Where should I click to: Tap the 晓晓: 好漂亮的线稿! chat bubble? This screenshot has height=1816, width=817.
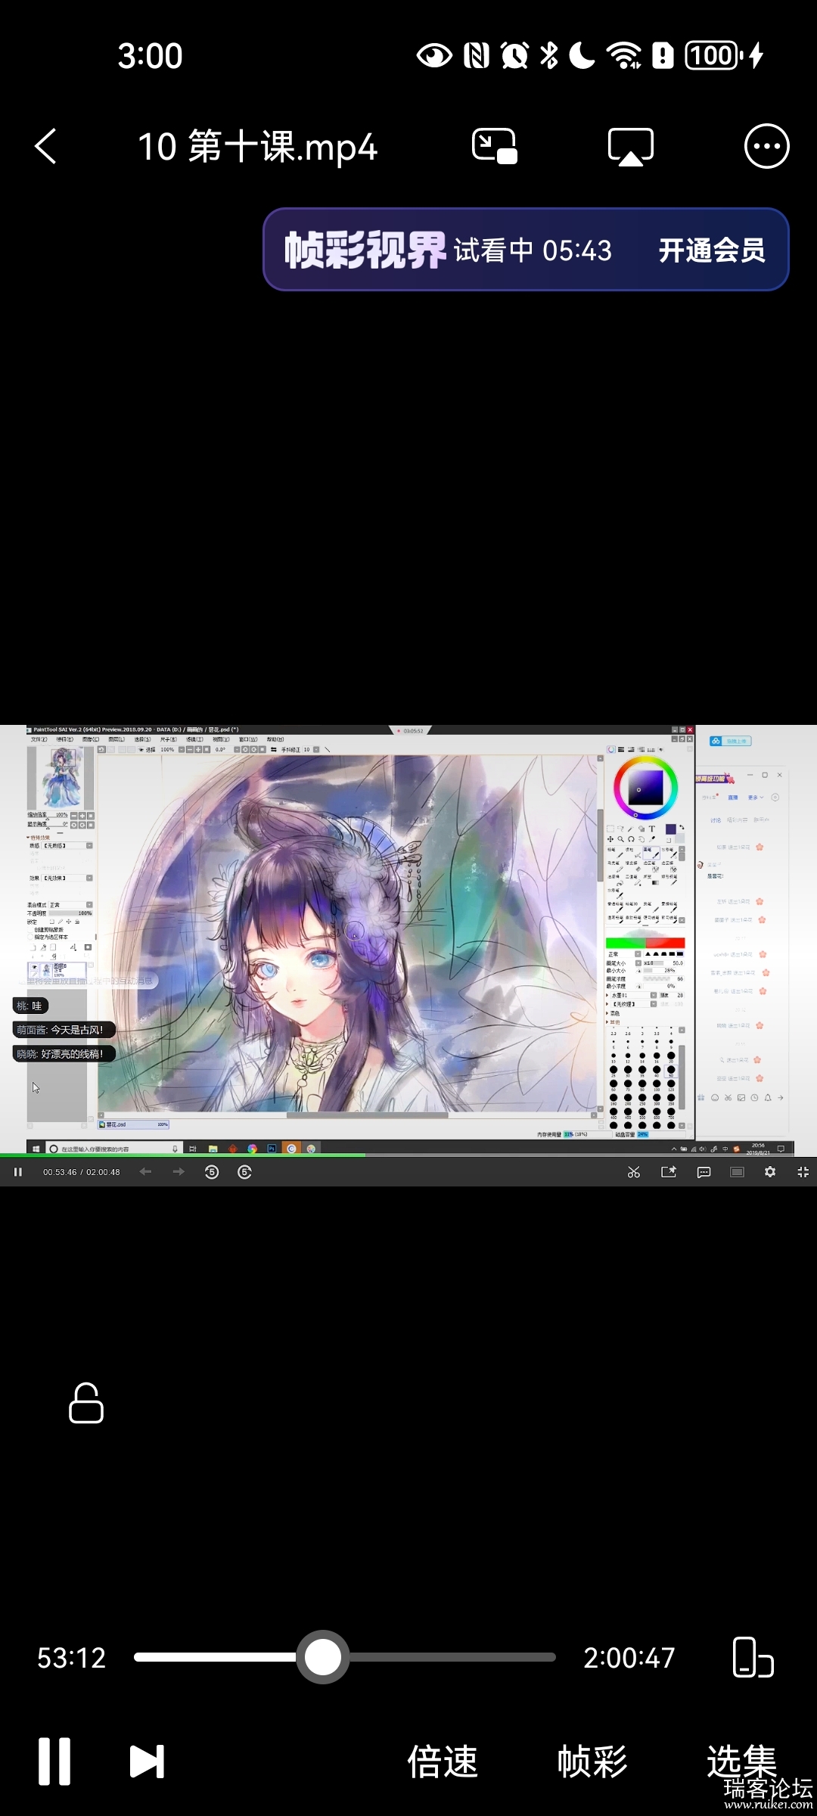click(64, 1054)
